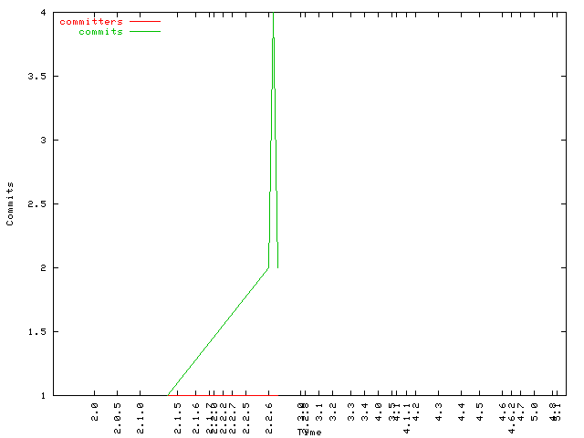The width and height of the screenshot is (584, 438).
Task: Click the 2.2.6 version tick on x-axis
Action: pyautogui.click(x=268, y=414)
